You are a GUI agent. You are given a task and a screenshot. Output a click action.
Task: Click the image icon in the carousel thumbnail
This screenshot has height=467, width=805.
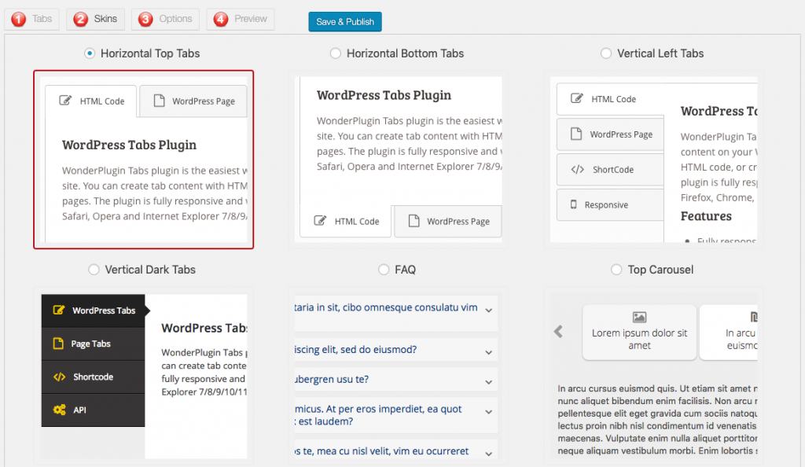638,318
